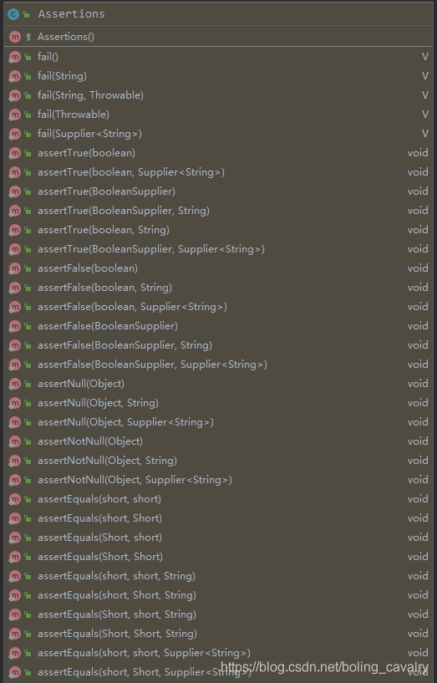Select assertNotNull(Object, Supplier<String>) entry
The width and height of the screenshot is (437, 683).
click(218, 480)
